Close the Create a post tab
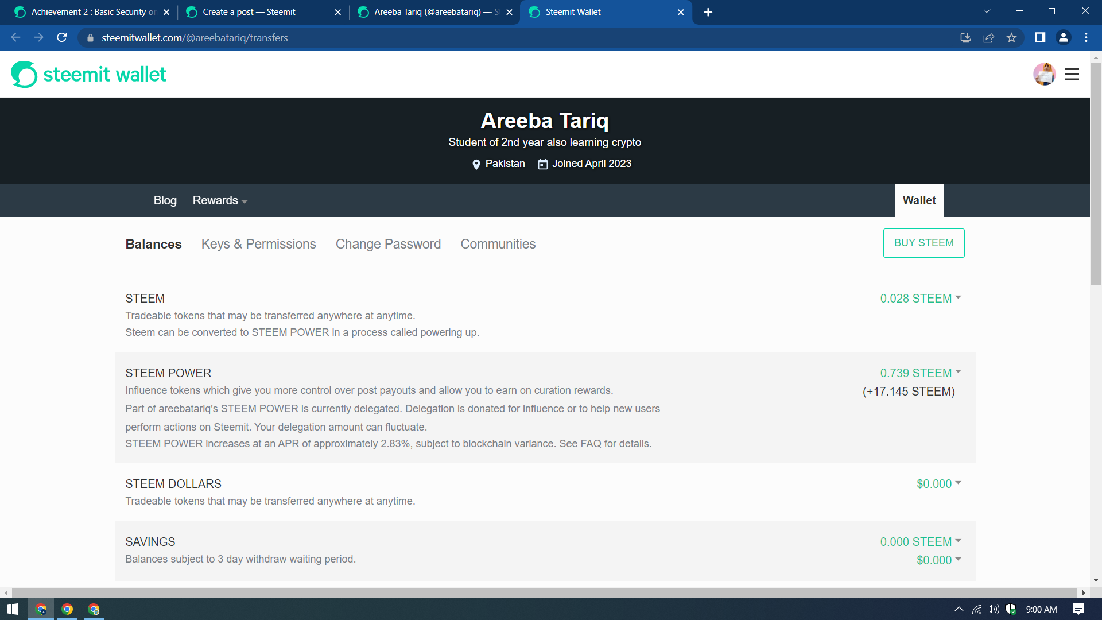 pyautogui.click(x=337, y=12)
